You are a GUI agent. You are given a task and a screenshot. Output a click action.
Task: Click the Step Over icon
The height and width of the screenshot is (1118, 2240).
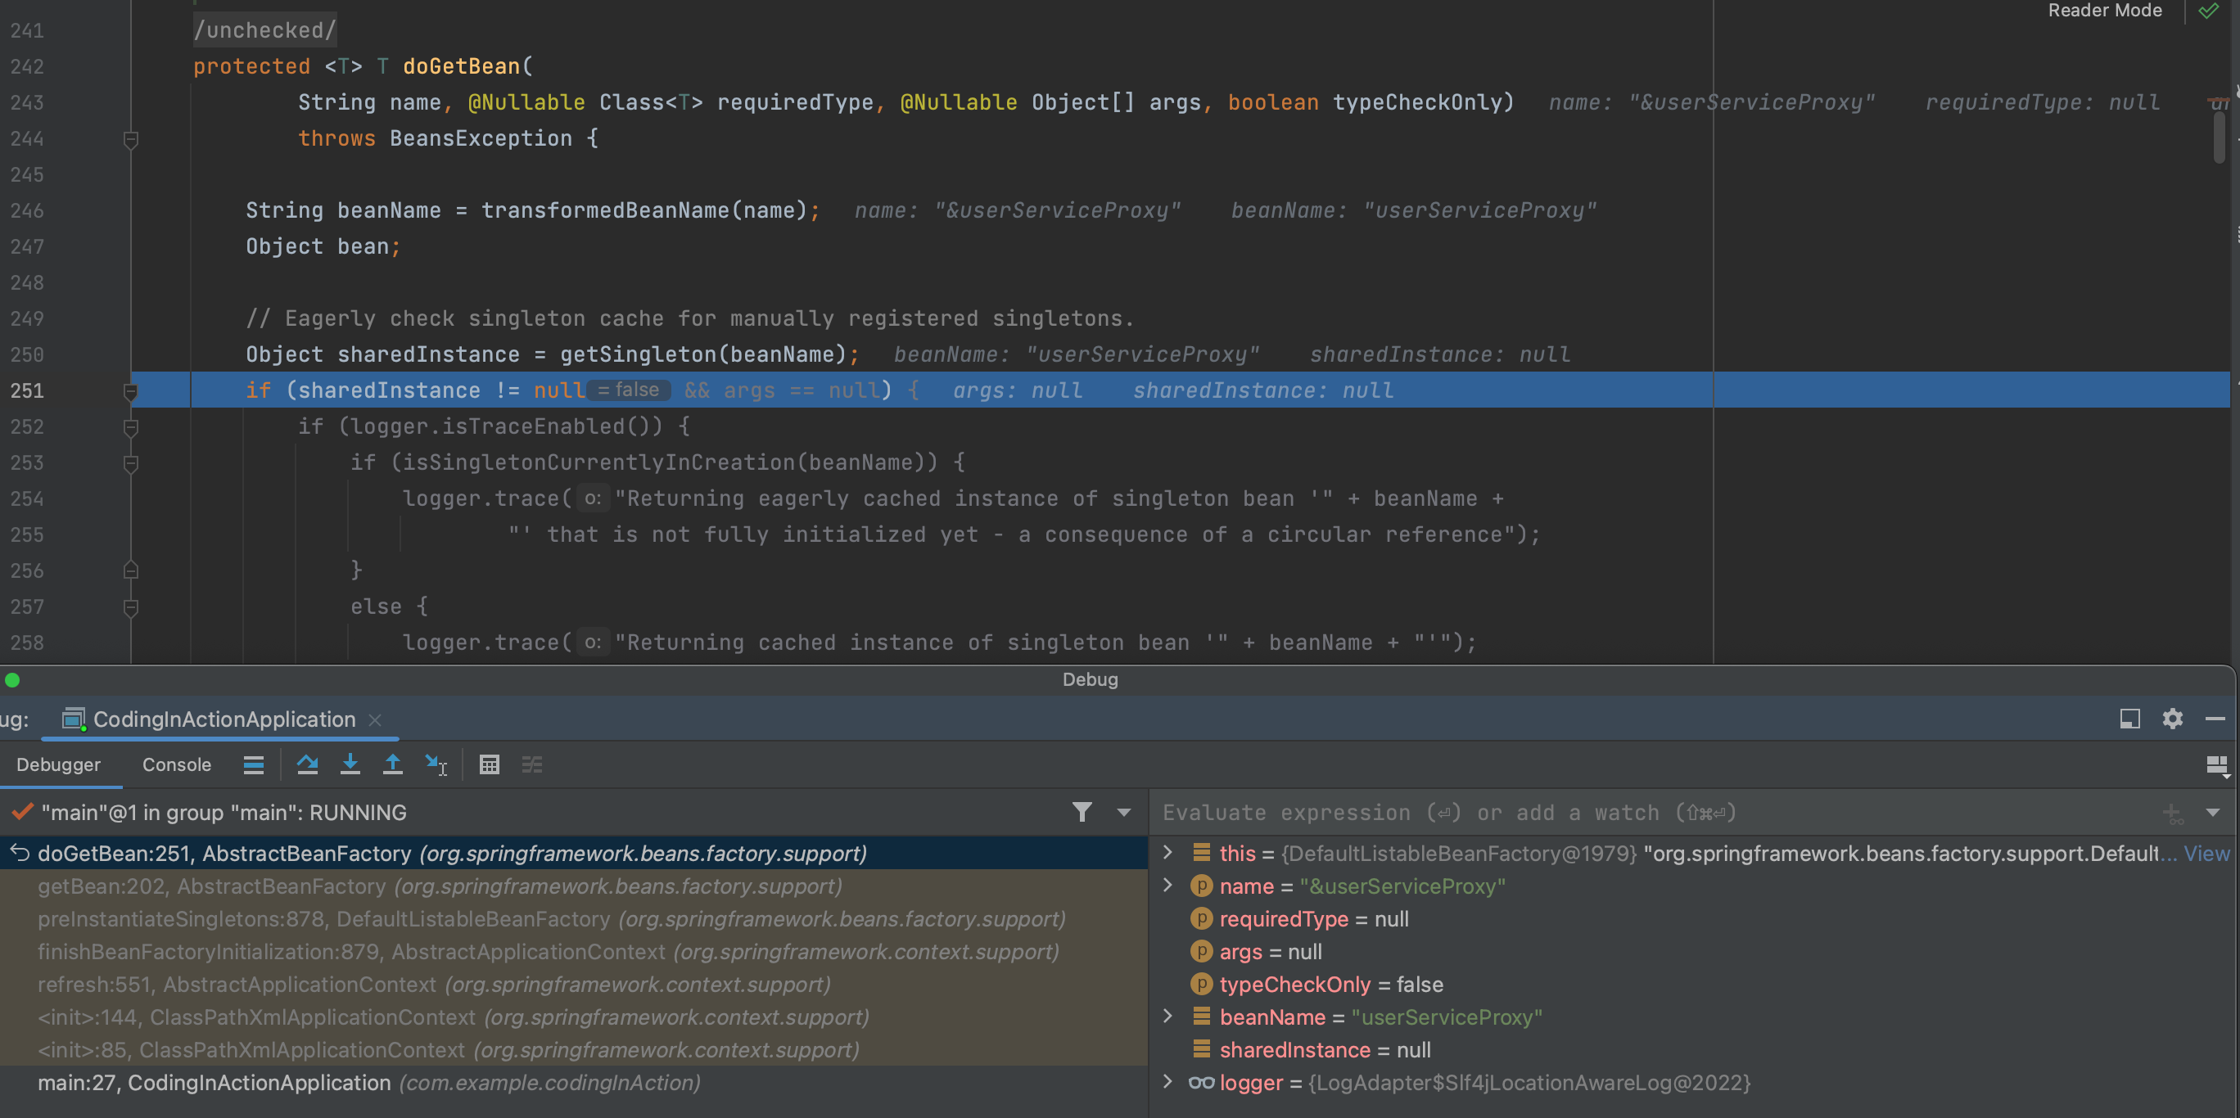click(x=307, y=764)
